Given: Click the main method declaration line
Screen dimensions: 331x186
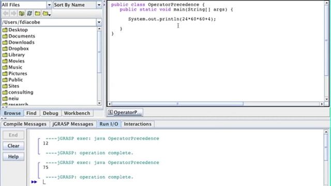Looking at the screenshot, I should point(176,9).
